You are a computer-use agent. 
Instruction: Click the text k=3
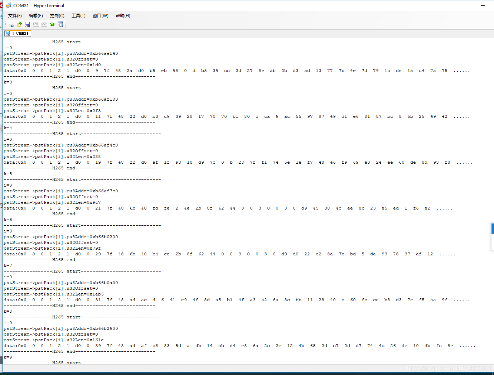tap(8, 82)
